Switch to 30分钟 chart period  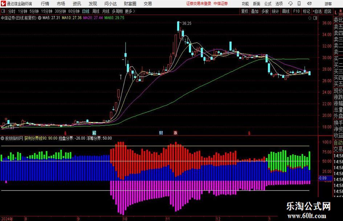(x=60, y=11)
